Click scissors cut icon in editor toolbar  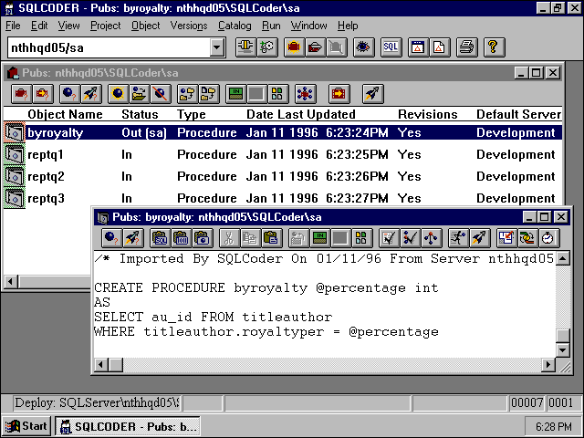[229, 238]
